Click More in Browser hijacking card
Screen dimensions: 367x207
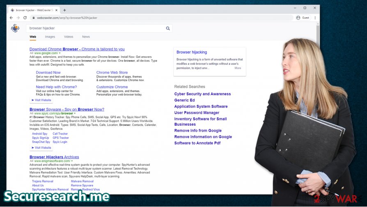238,68
